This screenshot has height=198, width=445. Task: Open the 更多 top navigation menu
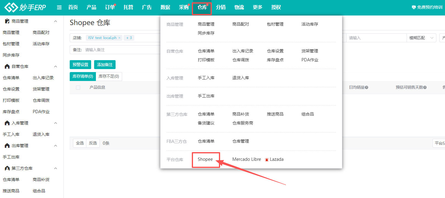[258, 7]
